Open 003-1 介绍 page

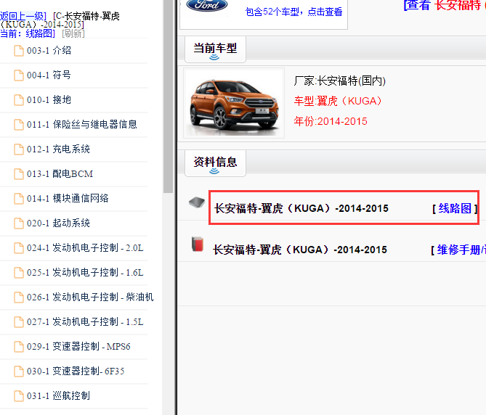pyautogui.click(x=49, y=51)
